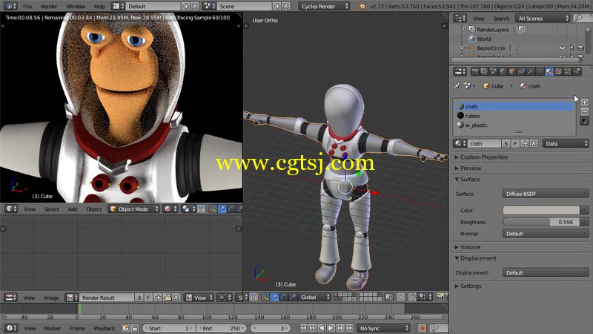Open the Texture properties tab

(x=558, y=71)
